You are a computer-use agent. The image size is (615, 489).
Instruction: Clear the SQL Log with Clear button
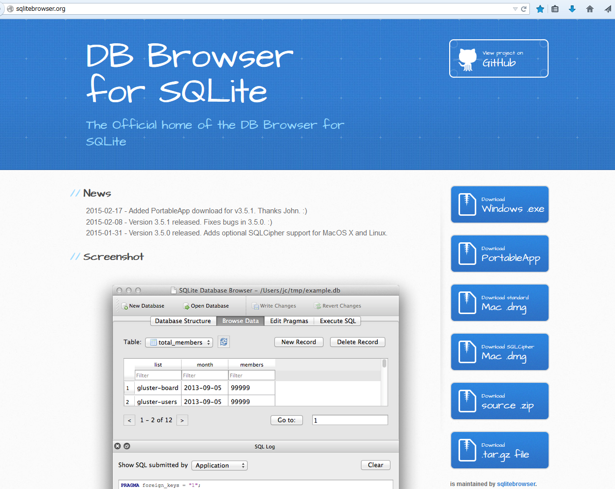click(x=375, y=465)
